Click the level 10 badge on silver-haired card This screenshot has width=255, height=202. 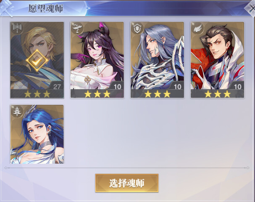177,87
